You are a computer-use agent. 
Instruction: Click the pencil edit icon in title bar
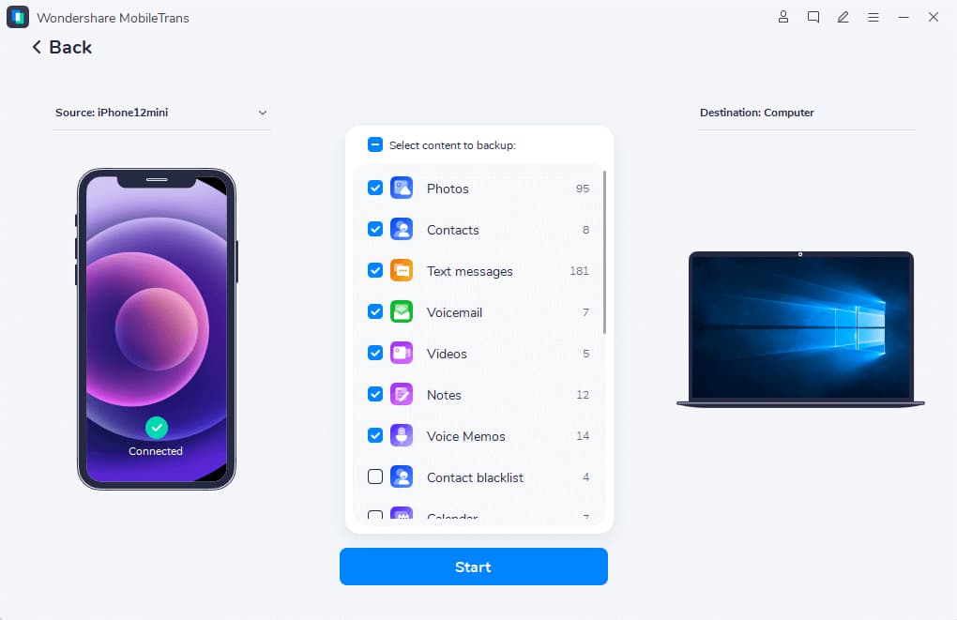coord(843,17)
